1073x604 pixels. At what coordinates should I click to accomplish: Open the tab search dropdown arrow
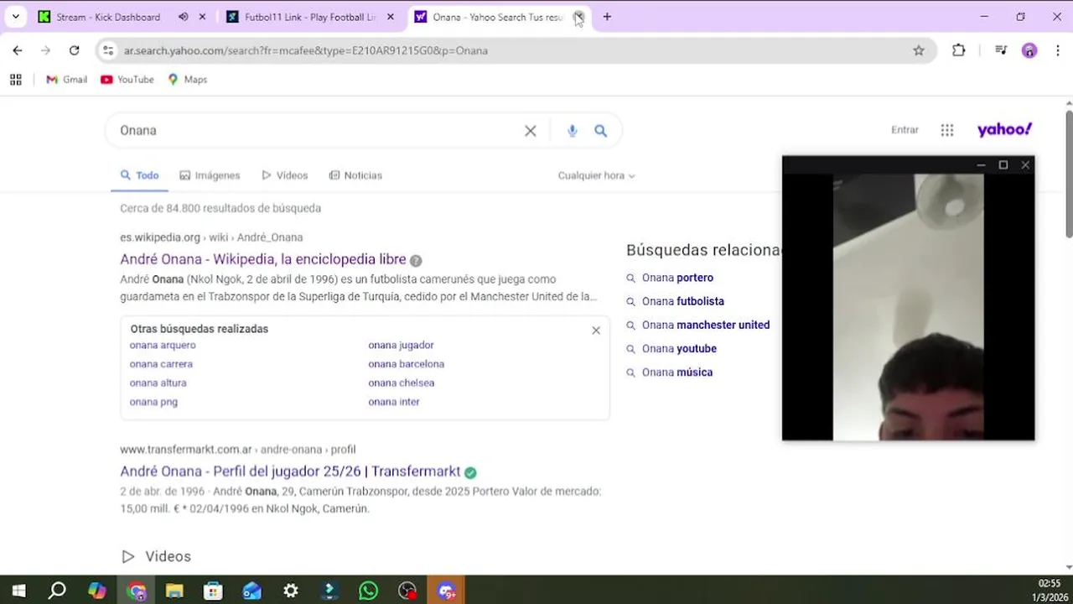point(16,17)
